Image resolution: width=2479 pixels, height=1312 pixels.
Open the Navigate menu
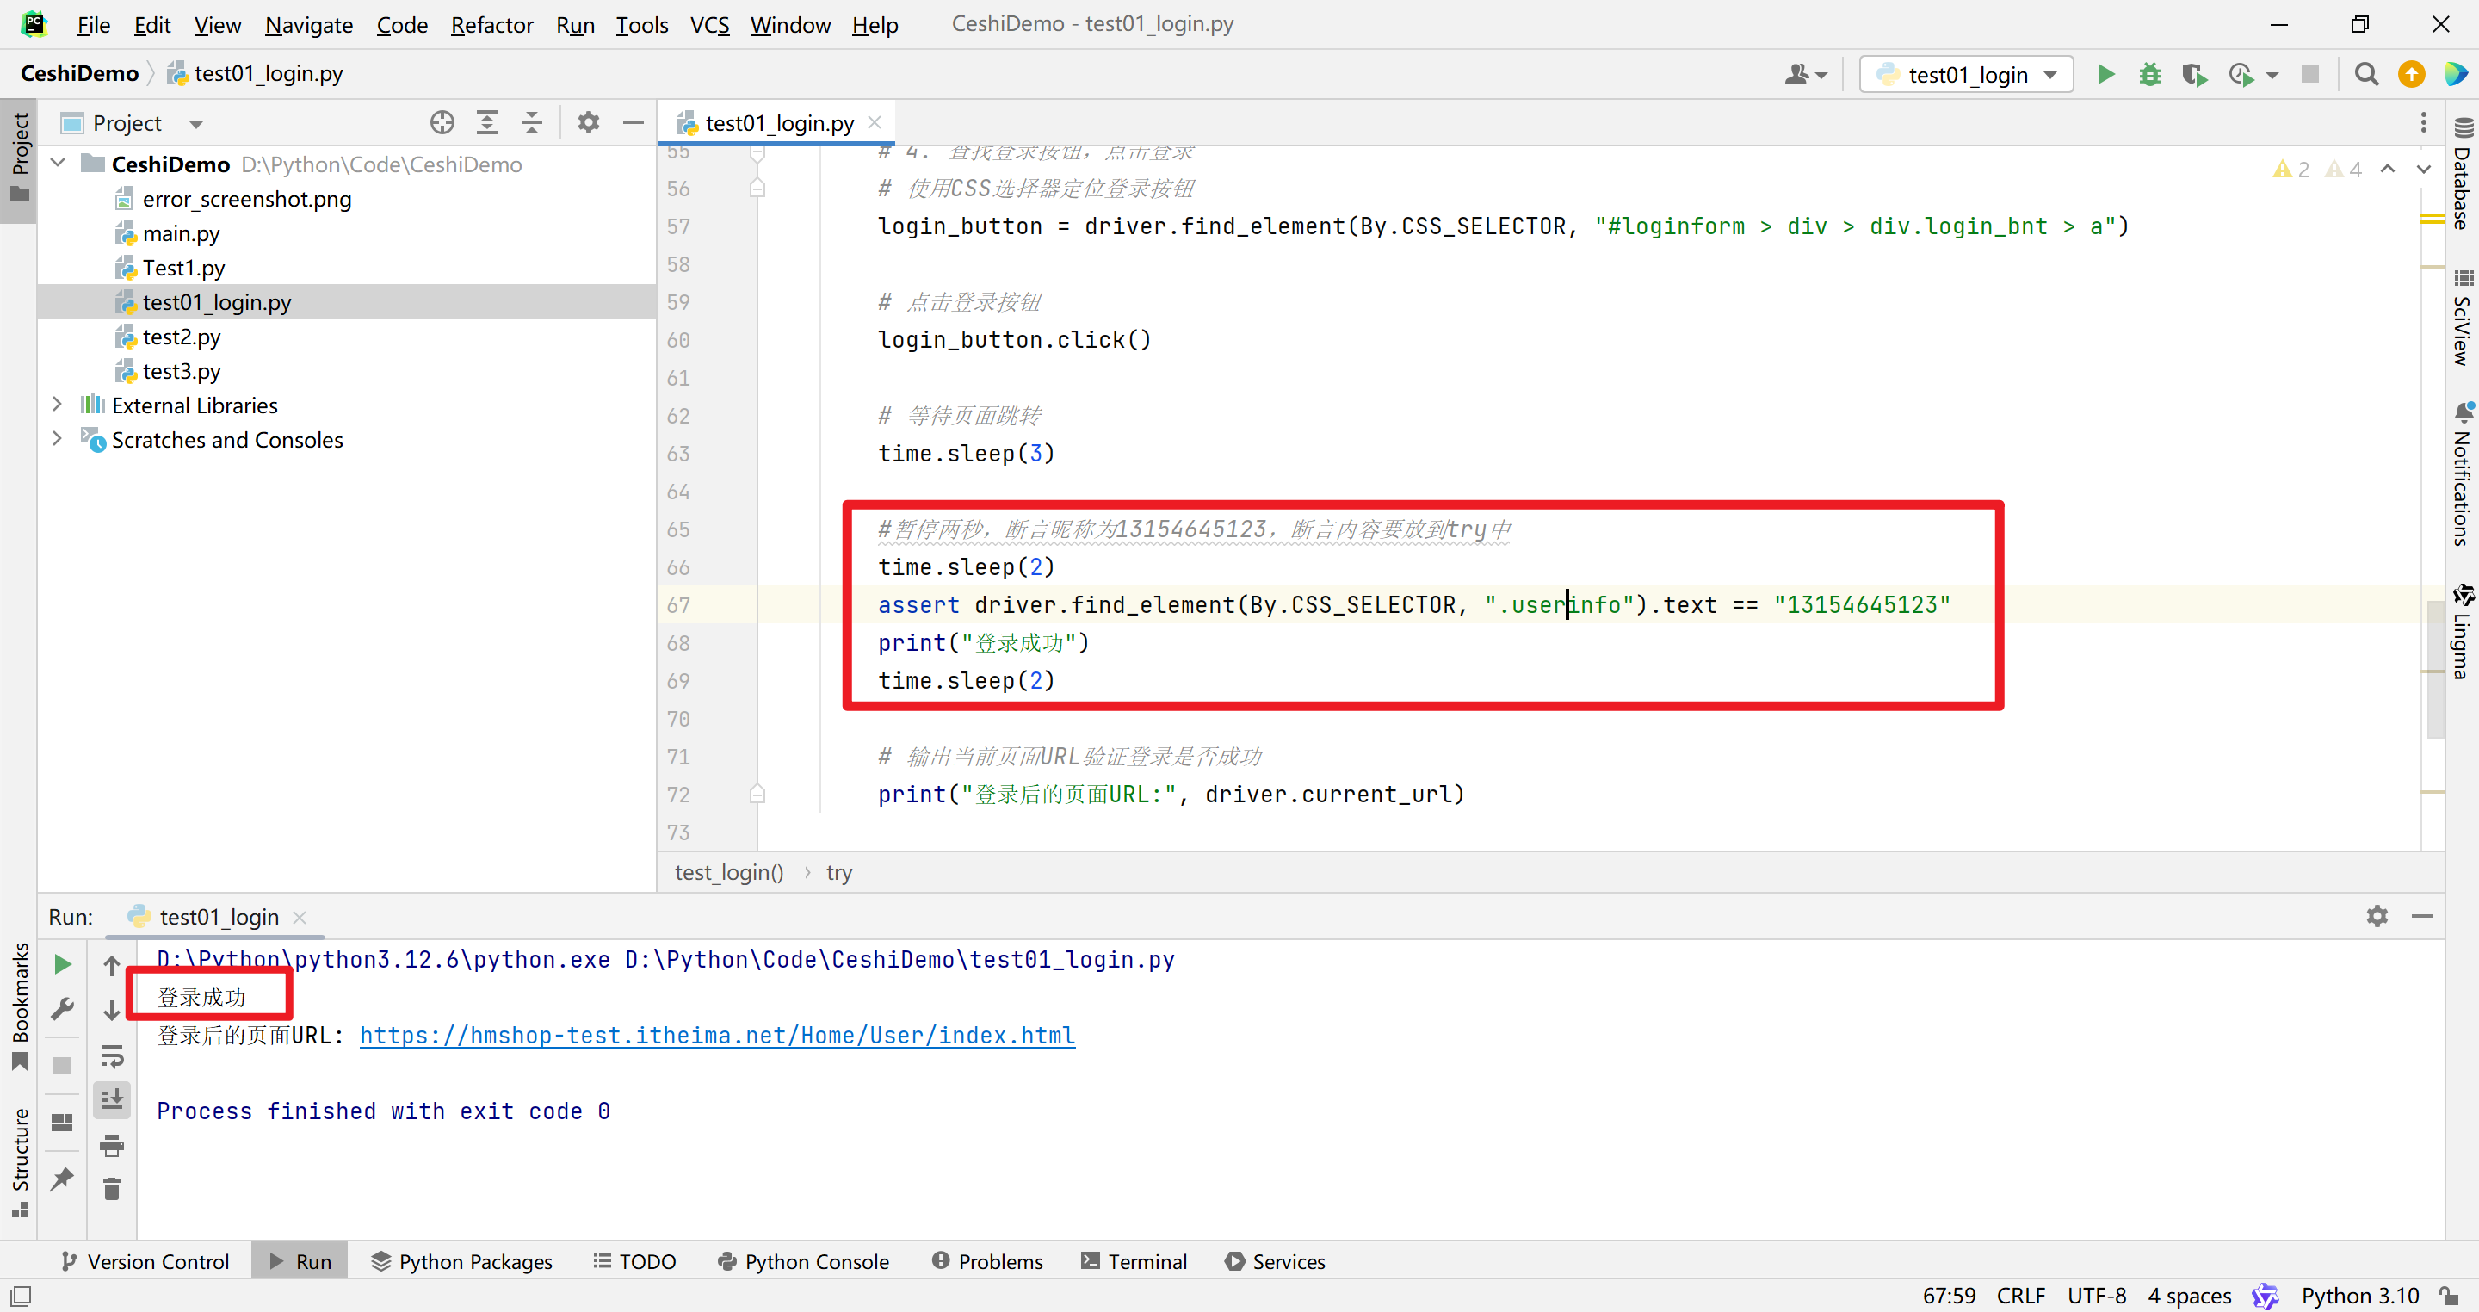coord(308,25)
